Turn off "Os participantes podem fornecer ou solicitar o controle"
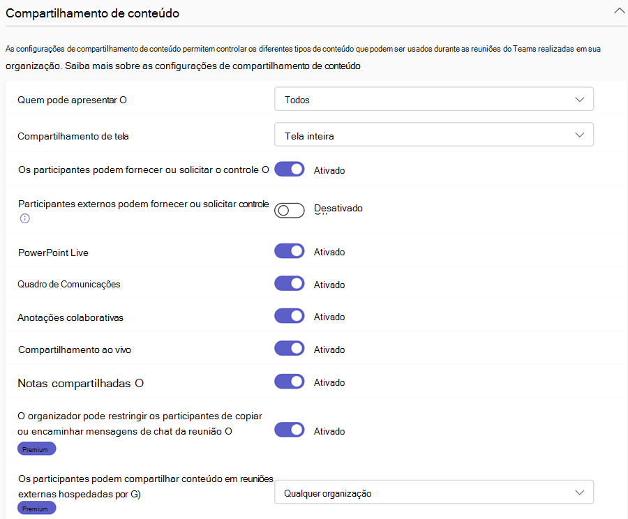Screen dimensions: 628x519 (x=289, y=169)
